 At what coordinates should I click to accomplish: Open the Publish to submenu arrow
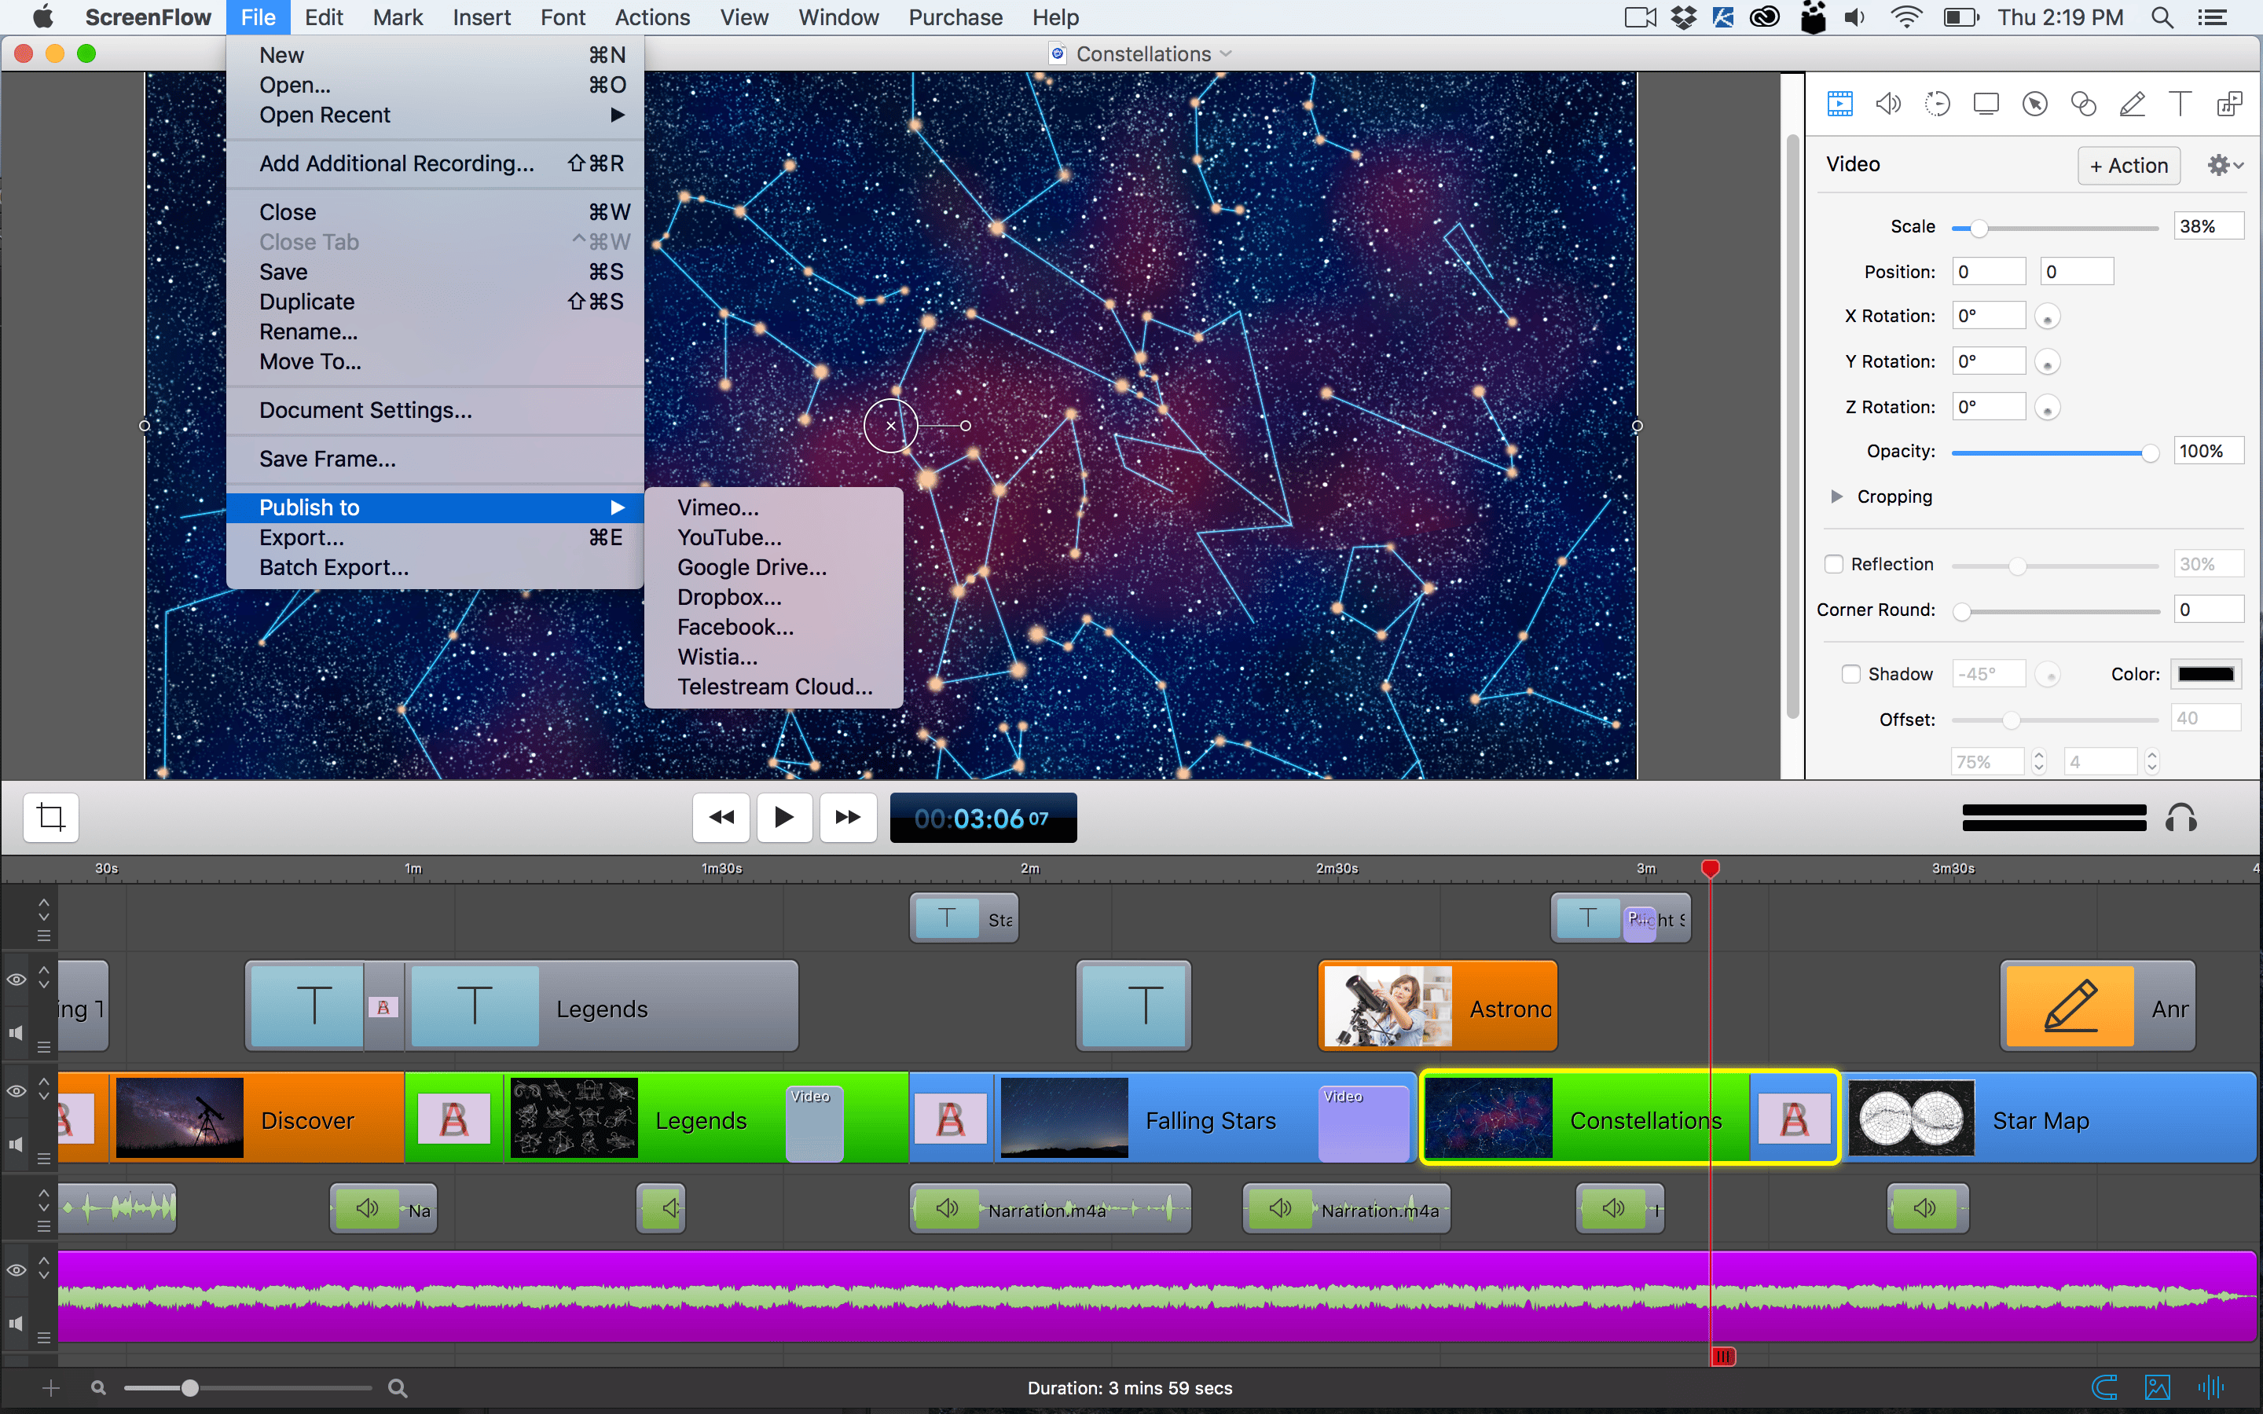(617, 507)
